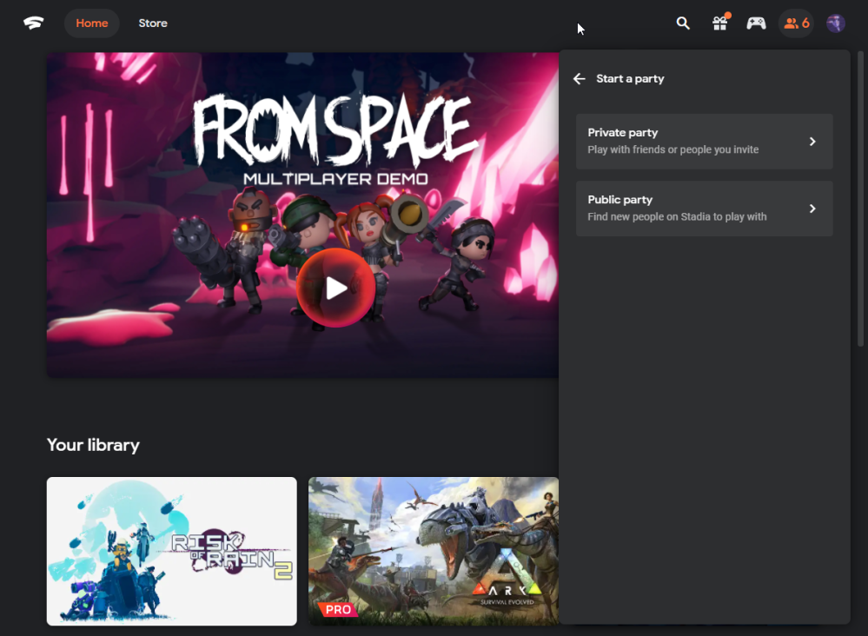Click the page vertical scrollbar

coord(860,200)
